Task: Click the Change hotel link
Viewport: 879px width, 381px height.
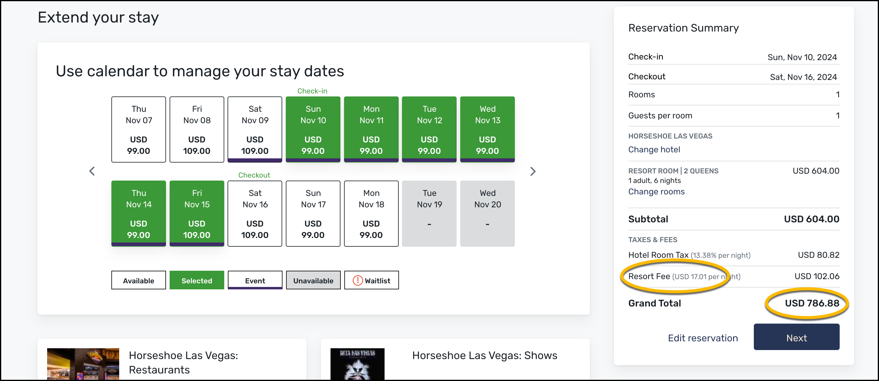Action: point(654,150)
